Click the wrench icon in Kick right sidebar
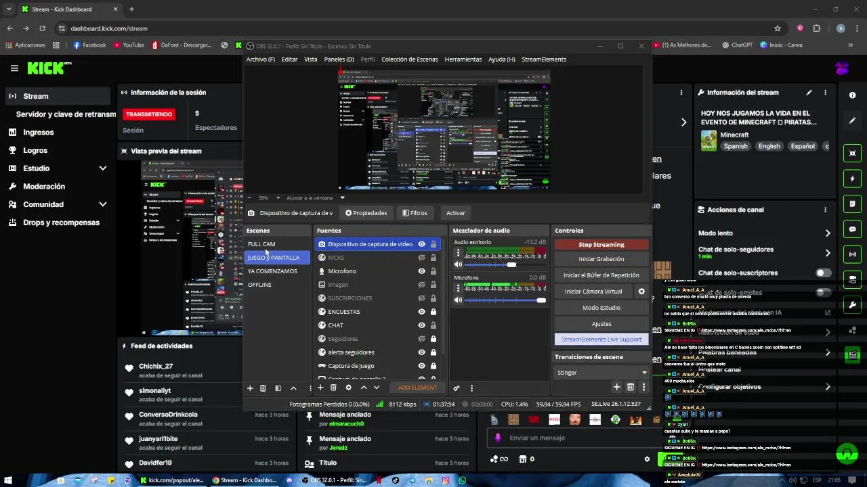The image size is (867, 487). [852, 305]
